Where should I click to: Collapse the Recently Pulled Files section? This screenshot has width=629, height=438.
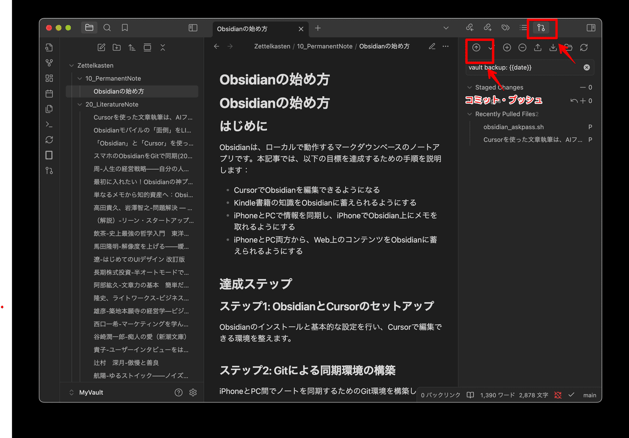(470, 114)
